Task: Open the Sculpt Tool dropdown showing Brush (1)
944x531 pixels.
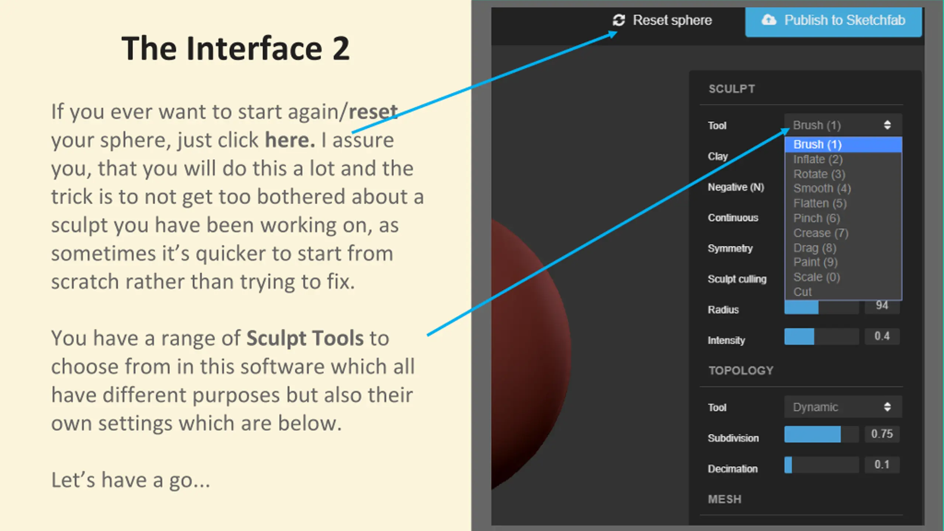Action: pos(843,125)
